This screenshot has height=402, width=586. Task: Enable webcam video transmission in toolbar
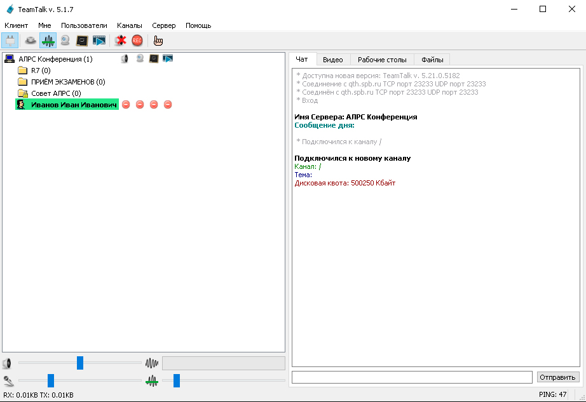tap(65, 41)
